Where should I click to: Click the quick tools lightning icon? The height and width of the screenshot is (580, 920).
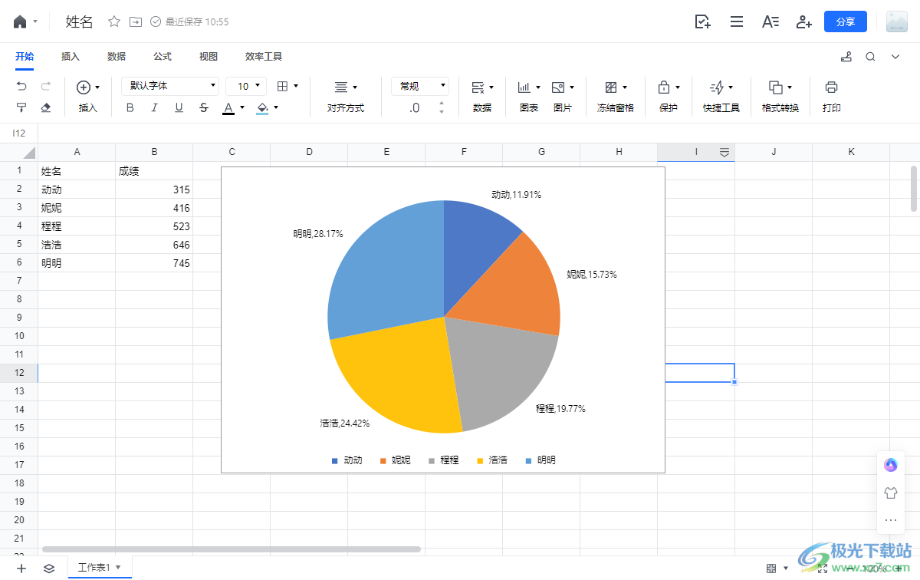pos(717,87)
